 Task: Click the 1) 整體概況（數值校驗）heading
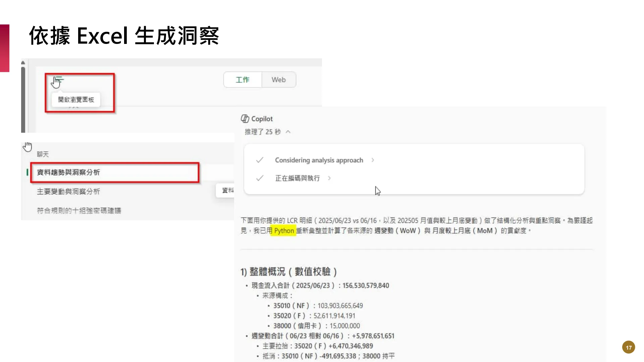coord(289,271)
